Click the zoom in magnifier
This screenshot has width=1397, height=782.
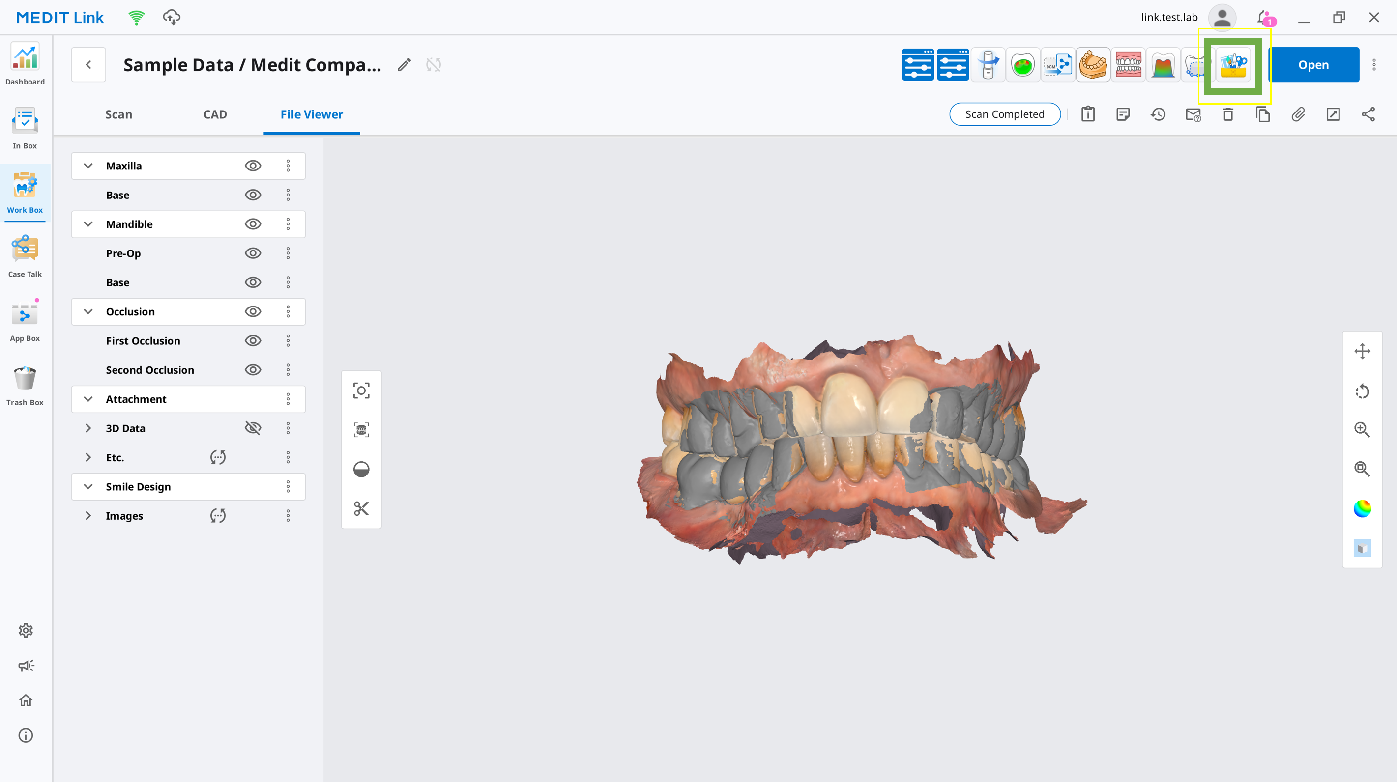coord(1362,430)
